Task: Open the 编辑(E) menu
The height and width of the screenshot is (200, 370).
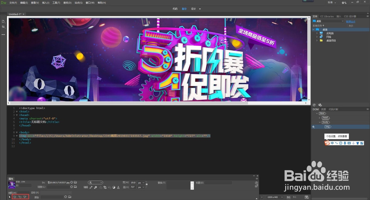Action: (24, 3)
